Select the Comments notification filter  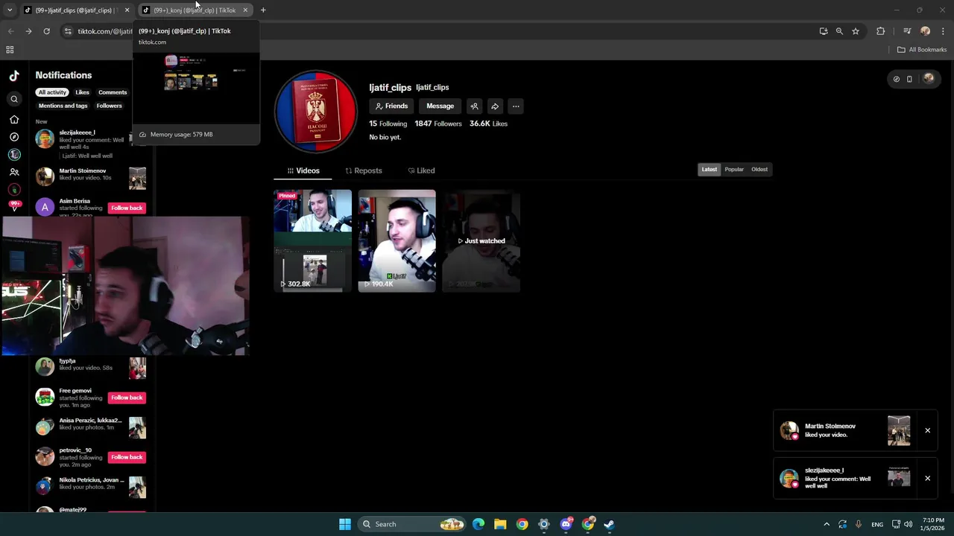point(113,92)
